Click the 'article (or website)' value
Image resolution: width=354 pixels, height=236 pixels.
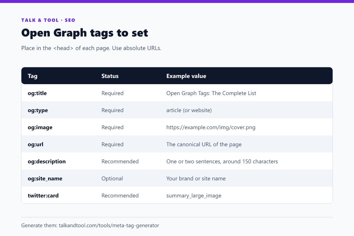pos(189,110)
